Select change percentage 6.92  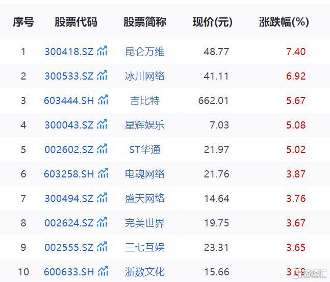(x=296, y=76)
